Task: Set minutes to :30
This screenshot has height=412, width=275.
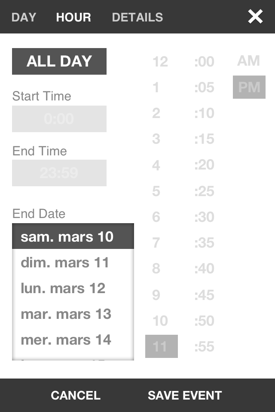Action: click(204, 217)
